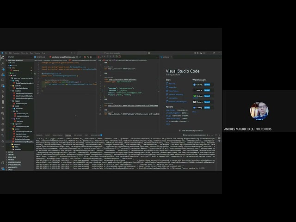Open the File menu

click(x=6, y=53)
